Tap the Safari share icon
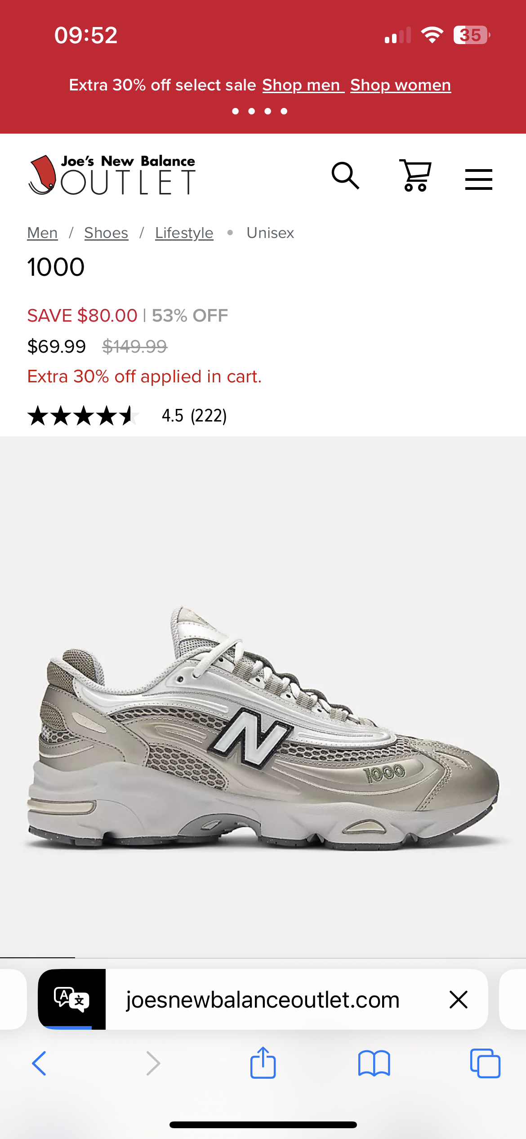Viewport: 526px width, 1139px height. 263,1063
